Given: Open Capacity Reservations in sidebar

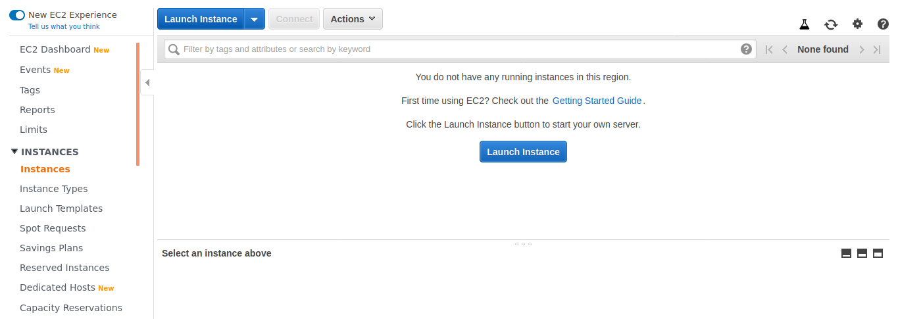Looking at the screenshot, I should [x=71, y=308].
